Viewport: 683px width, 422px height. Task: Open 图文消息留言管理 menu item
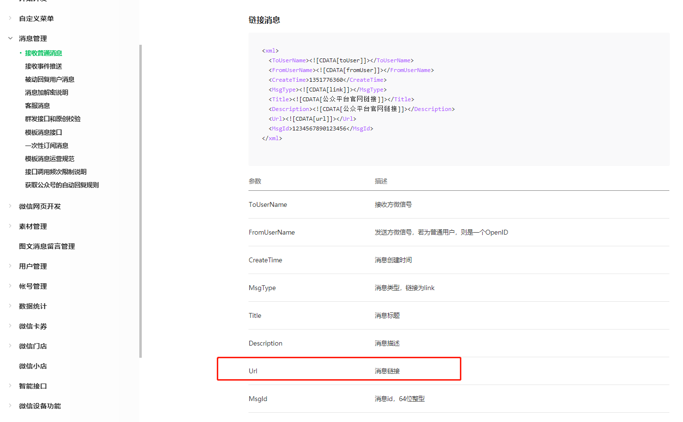47,246
